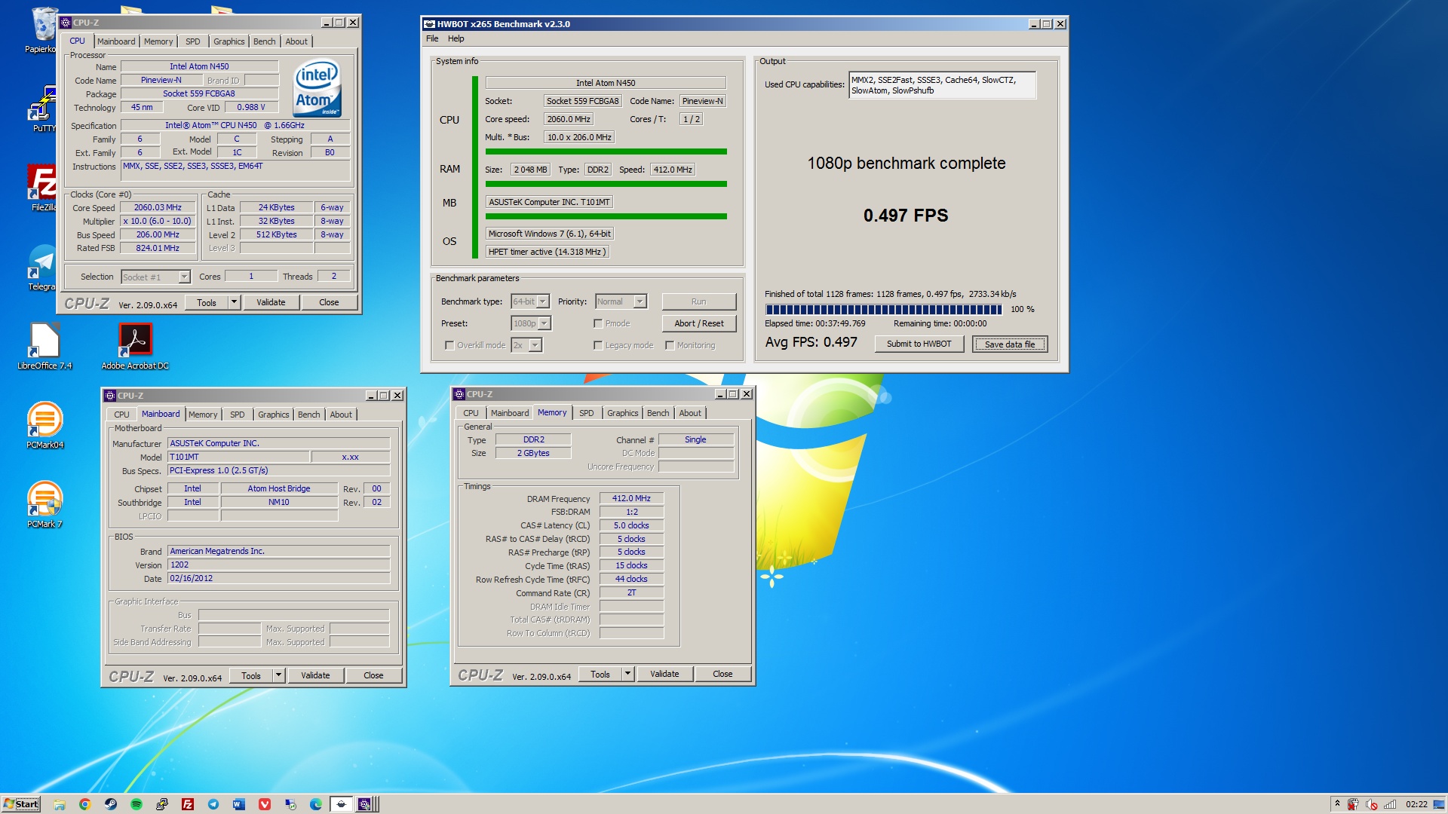Expand Tools arrow in CPU tab window
The image size is (1448, 814).
pyautogui.click(x=234, y=302)
